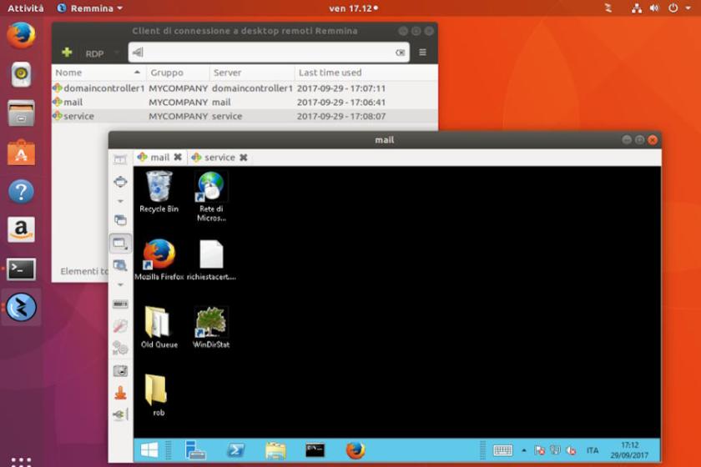
Task: Click the green plus new connection icon
Action: (67, 53)
